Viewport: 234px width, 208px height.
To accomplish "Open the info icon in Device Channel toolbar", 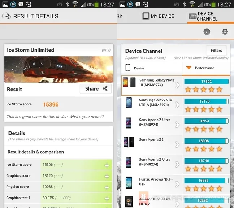I will coord(207,32).
